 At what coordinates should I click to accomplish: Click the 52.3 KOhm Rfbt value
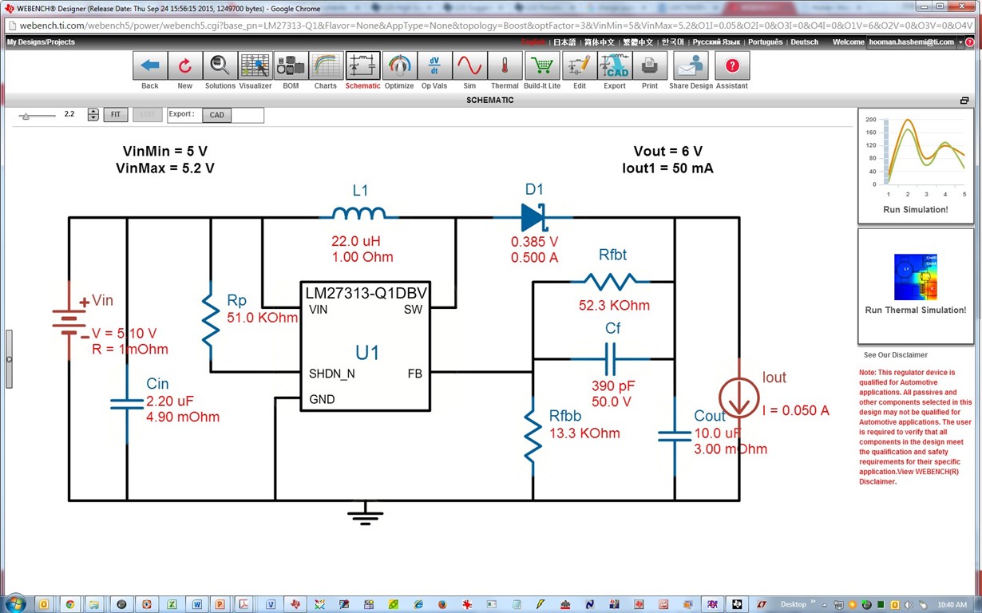pyautogui.click(x=614, y=305)
